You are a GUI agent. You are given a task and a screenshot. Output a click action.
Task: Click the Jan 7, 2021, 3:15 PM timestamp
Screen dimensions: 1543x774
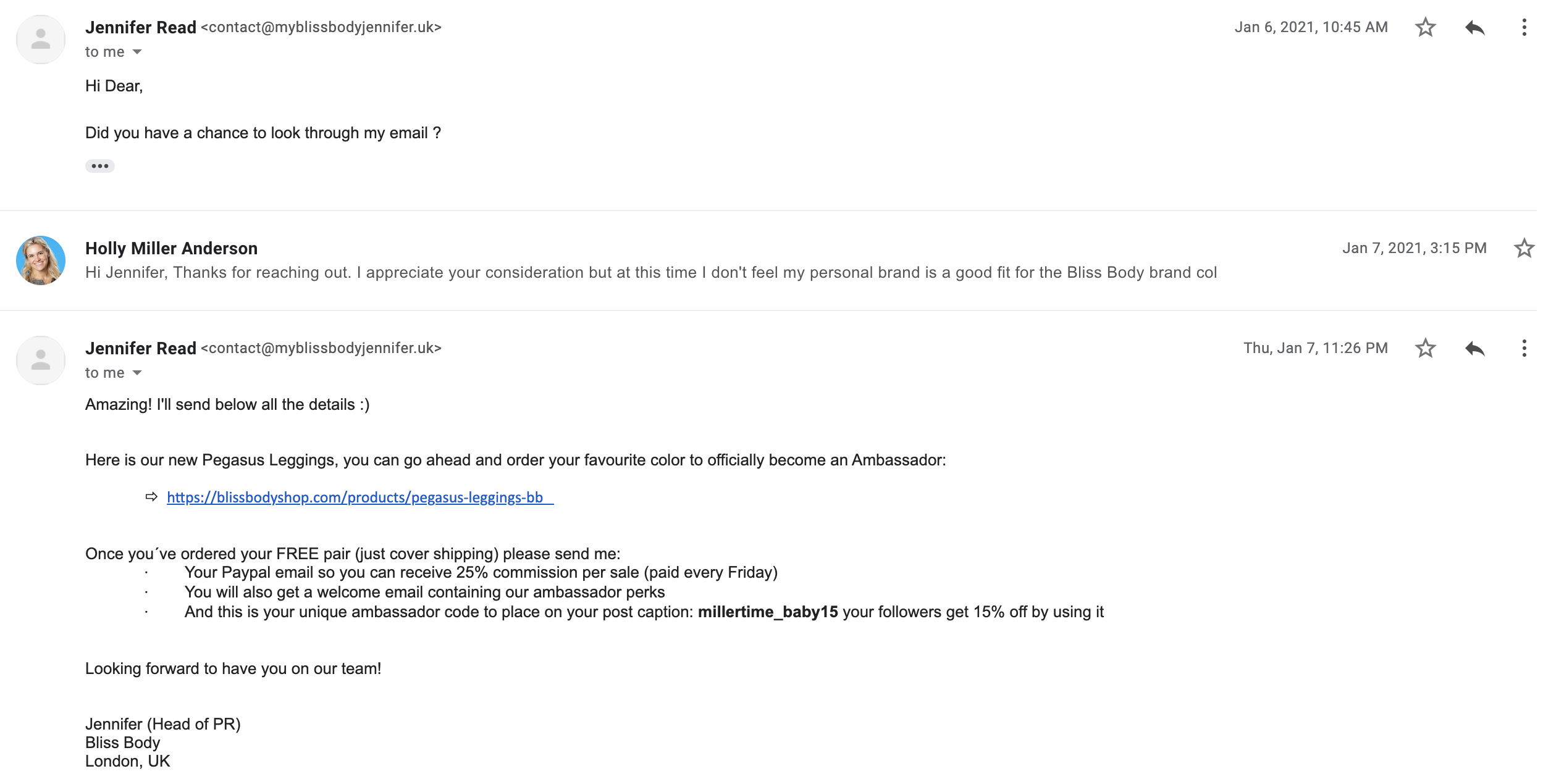(1414, 248)
